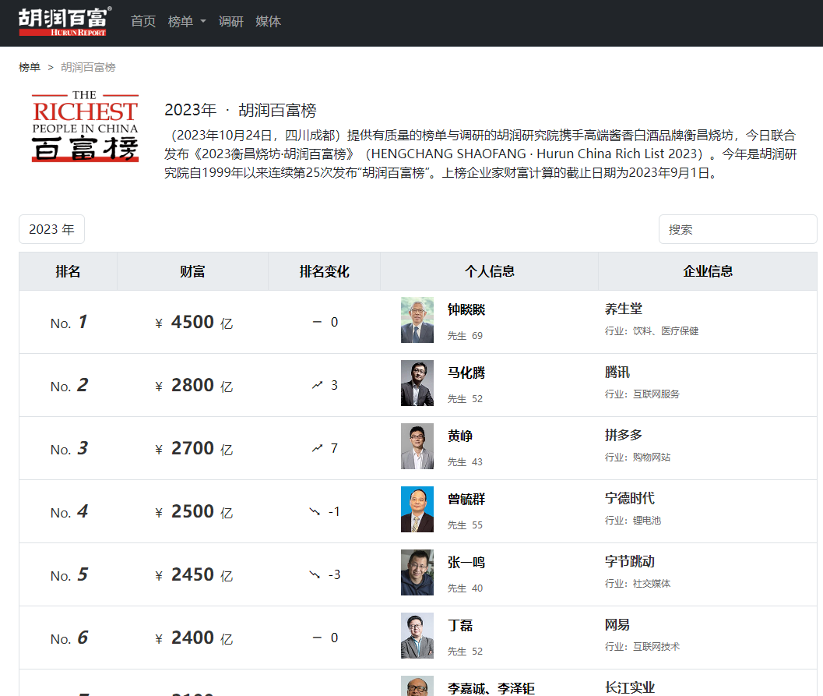Click the 财富 column header
This screenshot has width=823, height=696.
(192, 271)
